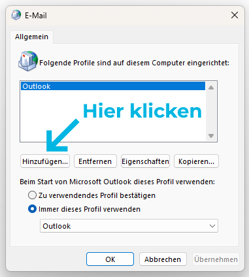Click the Entfernen button
The width and height of the screenshot is (249, 277).
(95, 161)
